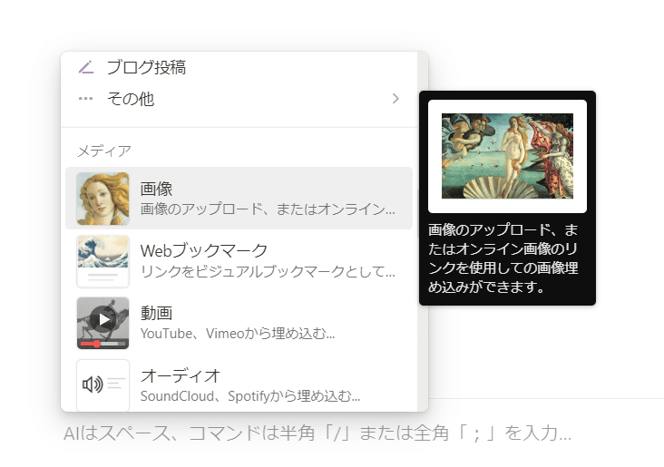Image resolution: width=664 pixels, height=467 pixels.
Task: Select the 画像 media block option
Action: click(x=239, y=199)
